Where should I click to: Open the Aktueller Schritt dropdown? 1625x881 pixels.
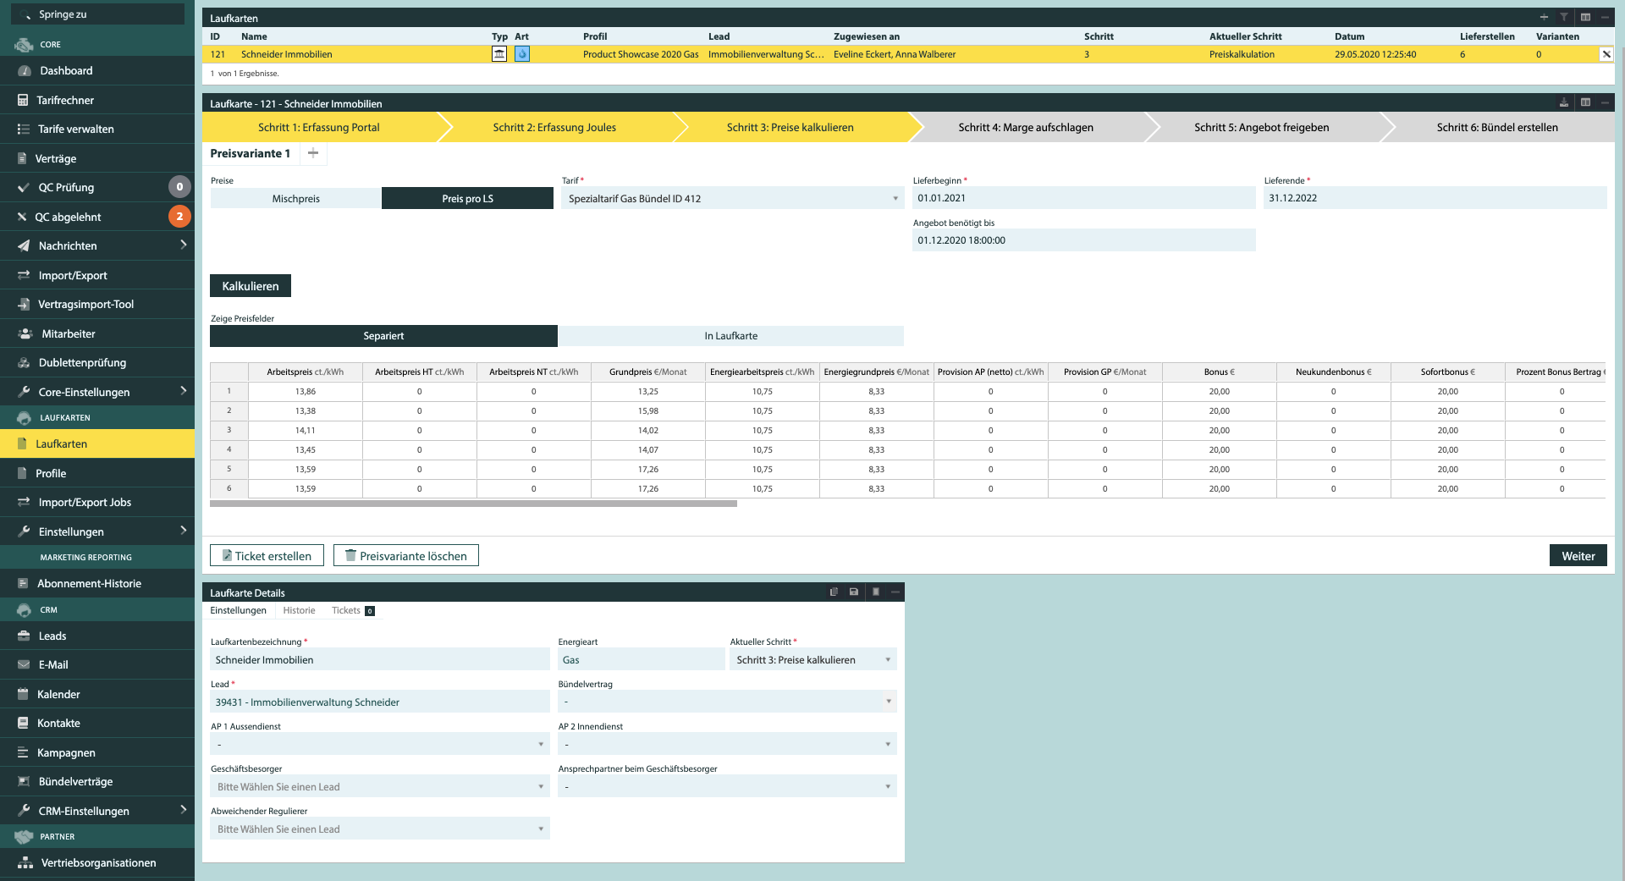(x=812, y=660)
